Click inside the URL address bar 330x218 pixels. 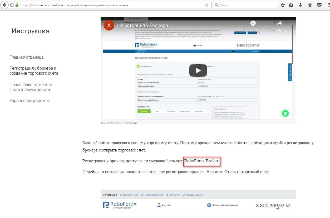111,5
